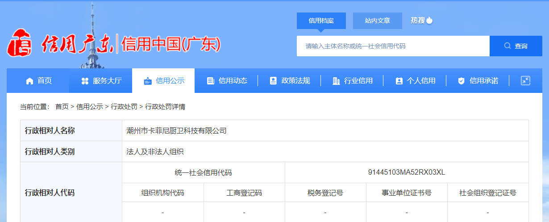
Task: Click the 查询 search button
Action: click(516, 46)
